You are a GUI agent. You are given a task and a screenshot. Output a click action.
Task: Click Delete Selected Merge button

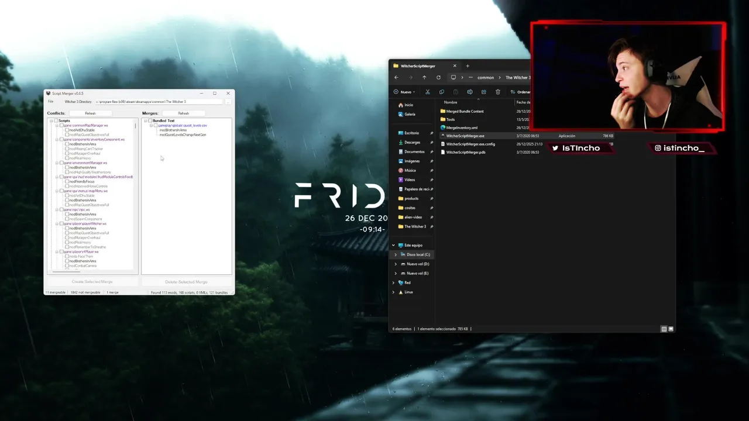point(186,282)
